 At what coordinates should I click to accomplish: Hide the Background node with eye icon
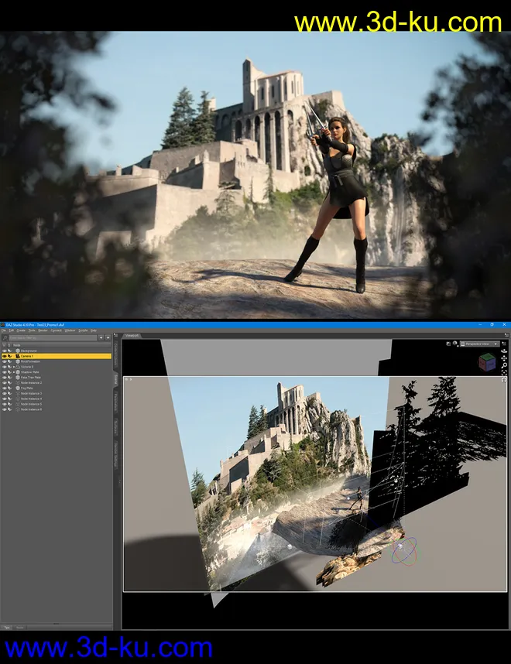point(5,351)
